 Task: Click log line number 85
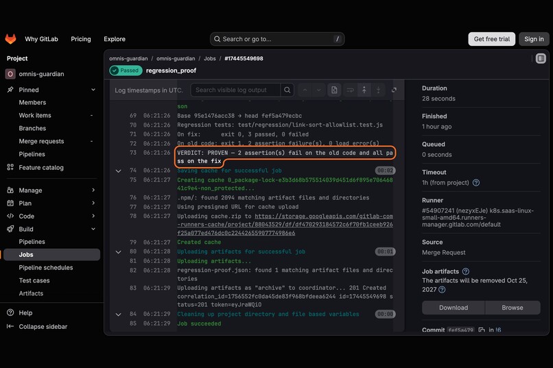[133, 323]
